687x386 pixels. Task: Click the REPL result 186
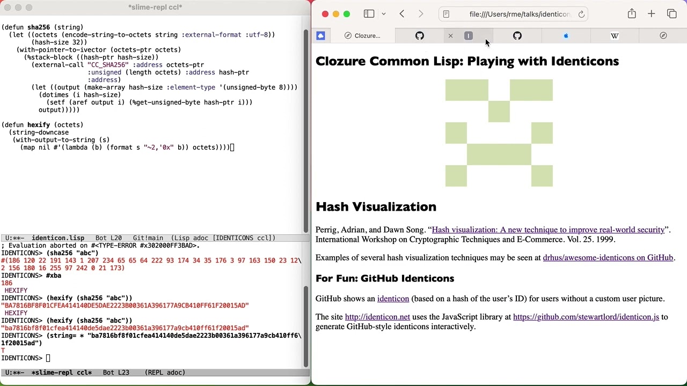click(x=6, y=283)
